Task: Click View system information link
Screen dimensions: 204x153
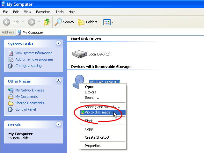Action: click(34, 53)
